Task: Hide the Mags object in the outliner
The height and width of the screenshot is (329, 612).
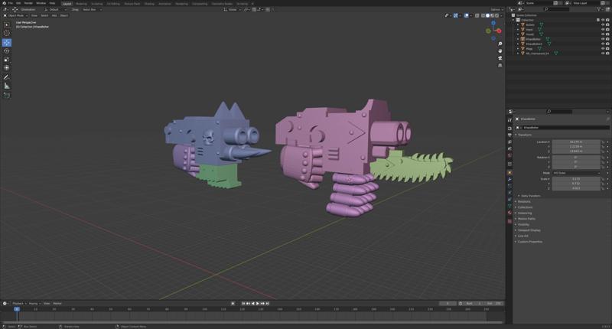Action: [x=603, y=48]
